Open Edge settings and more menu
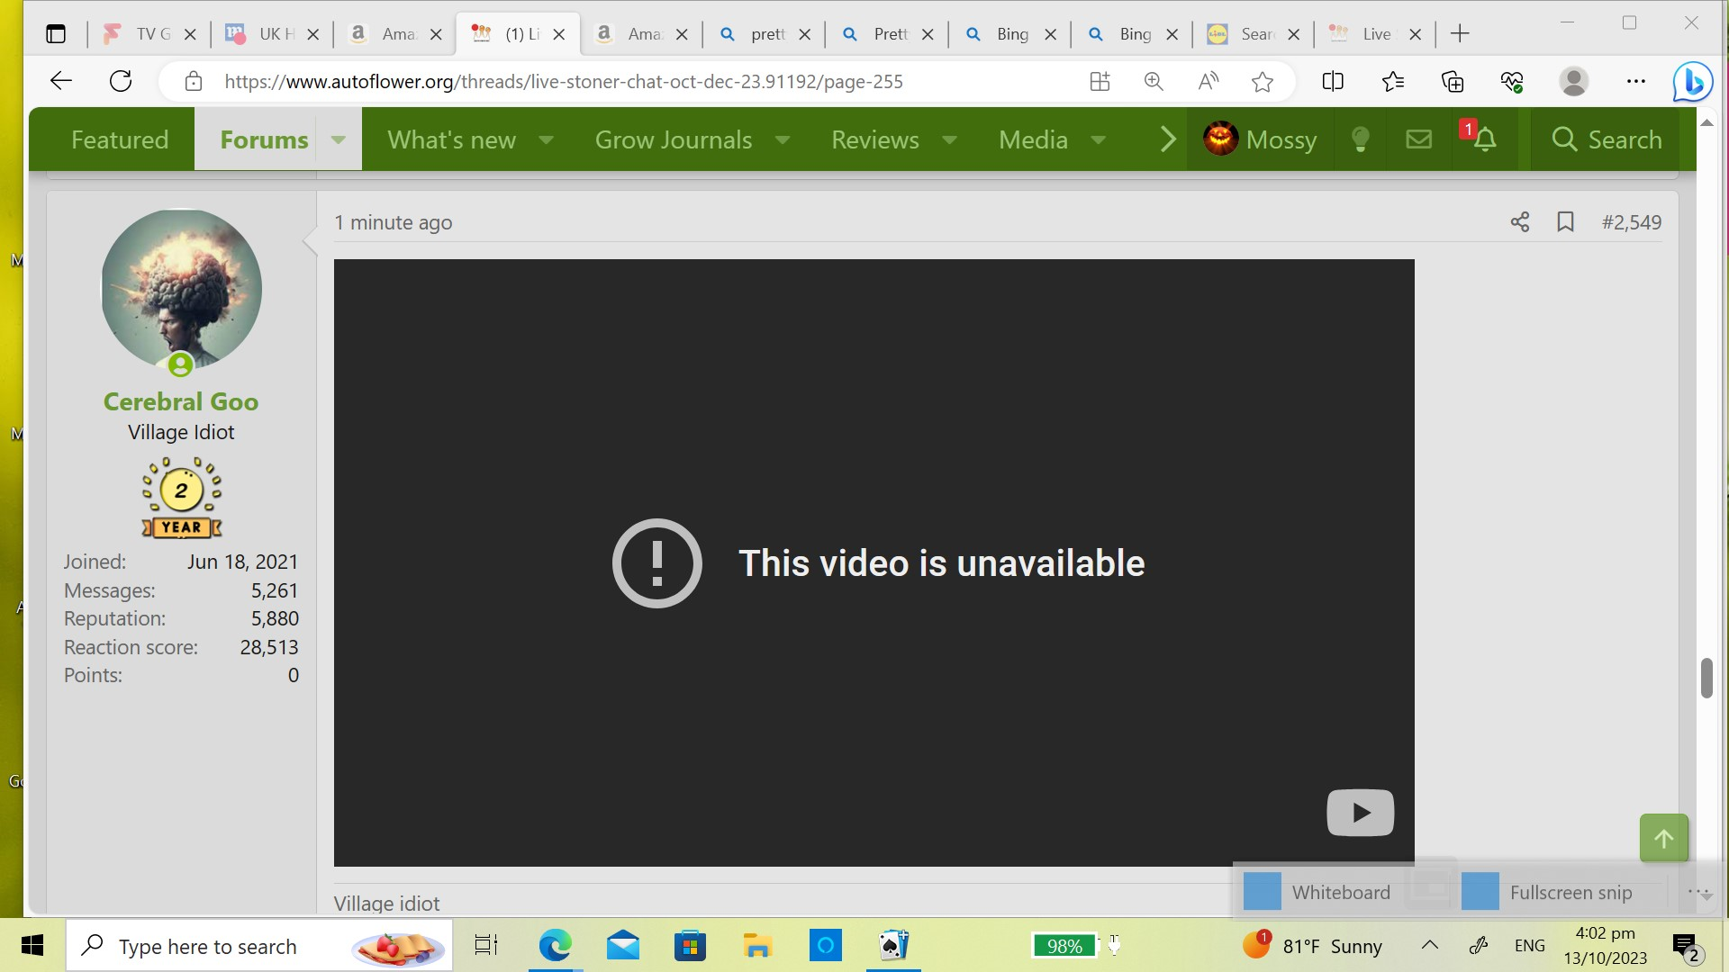1729x972 pixels. point(1636,82)
